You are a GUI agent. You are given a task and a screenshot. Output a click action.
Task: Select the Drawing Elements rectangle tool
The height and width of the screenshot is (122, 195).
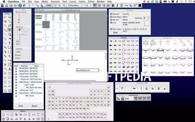point(9,47)
